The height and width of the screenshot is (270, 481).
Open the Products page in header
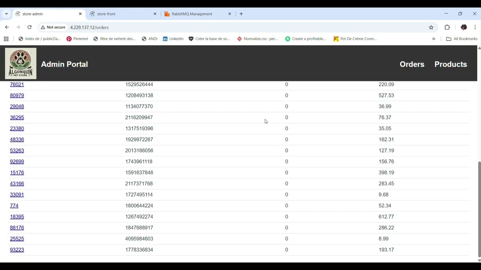coord(451,64)
